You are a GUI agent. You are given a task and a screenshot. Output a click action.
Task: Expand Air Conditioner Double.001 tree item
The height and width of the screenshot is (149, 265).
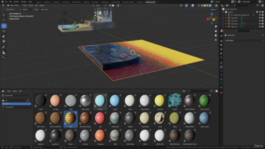[x=226, y=15]
